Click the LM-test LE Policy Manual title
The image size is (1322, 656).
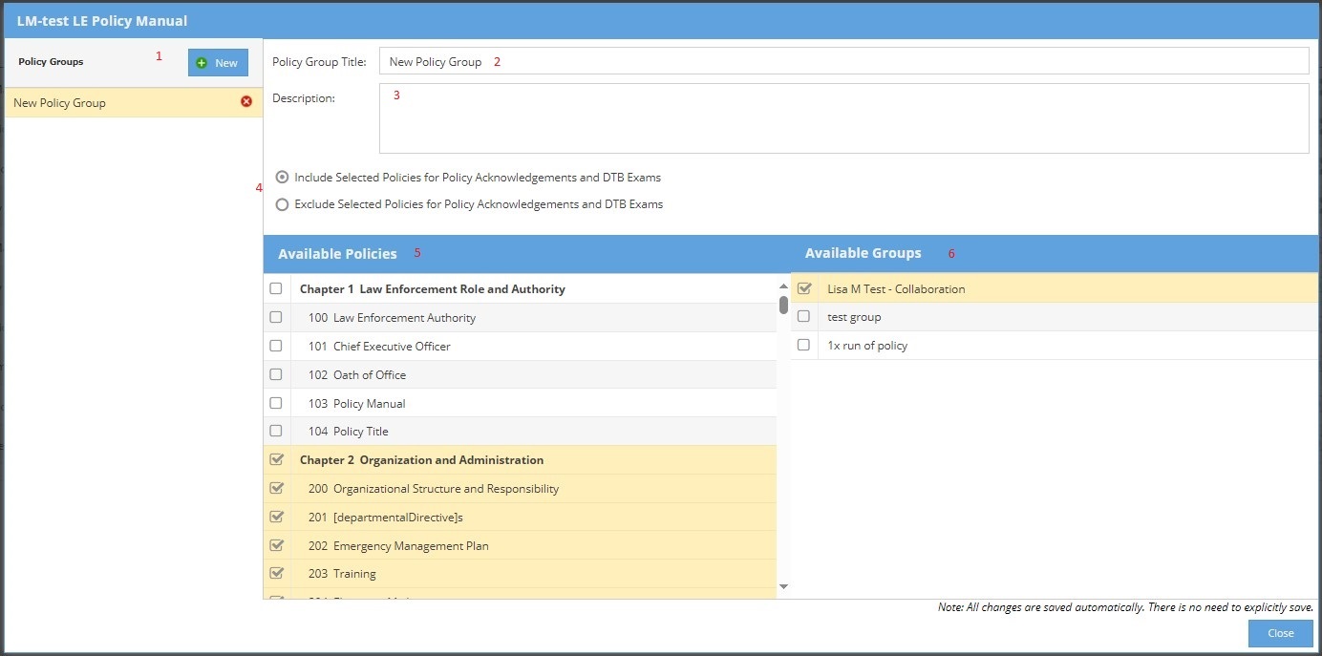tap(102, 20)
